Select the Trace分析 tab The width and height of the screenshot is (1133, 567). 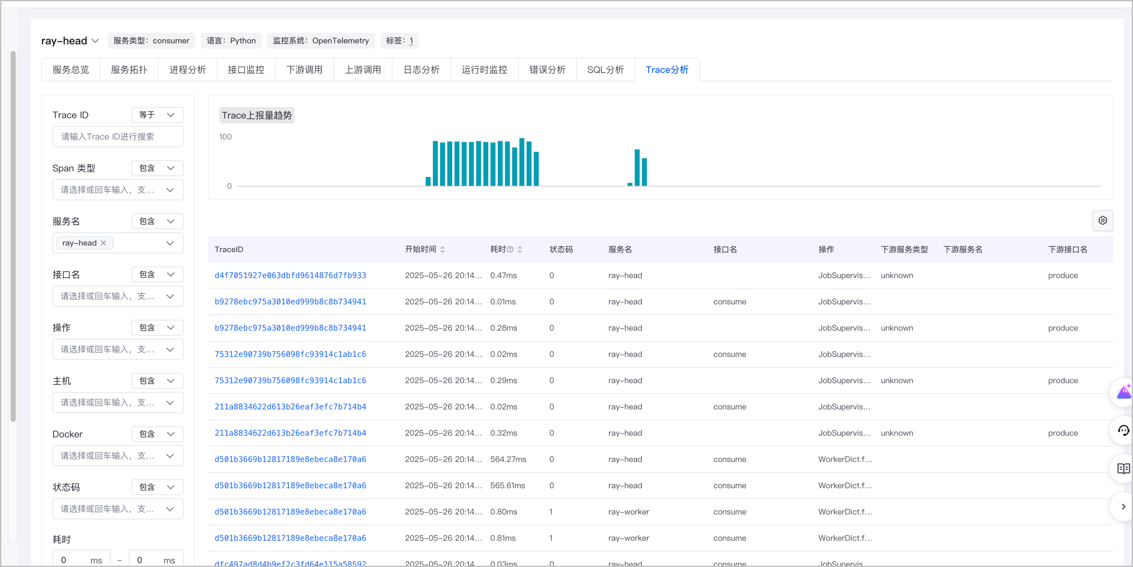click(x=667, y=70)
